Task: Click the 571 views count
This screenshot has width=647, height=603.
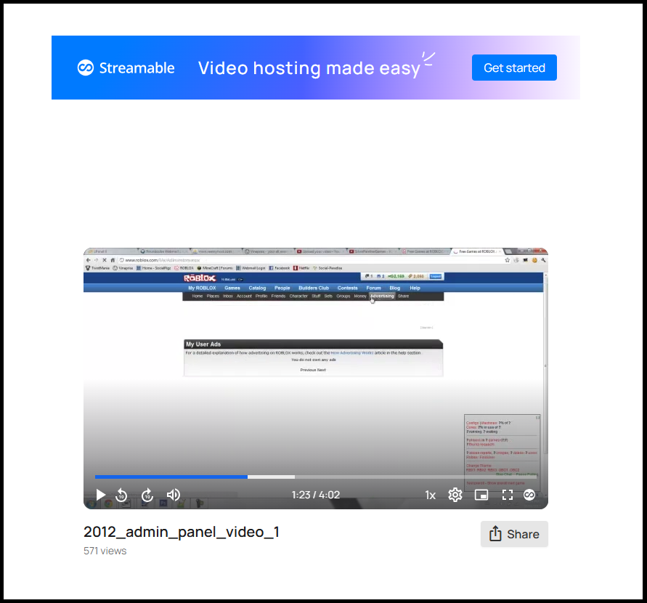Action: 105,551
